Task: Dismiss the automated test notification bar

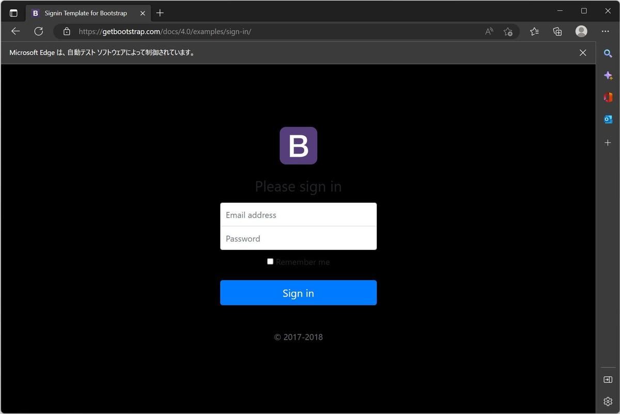Action: (x=583, y=53)
